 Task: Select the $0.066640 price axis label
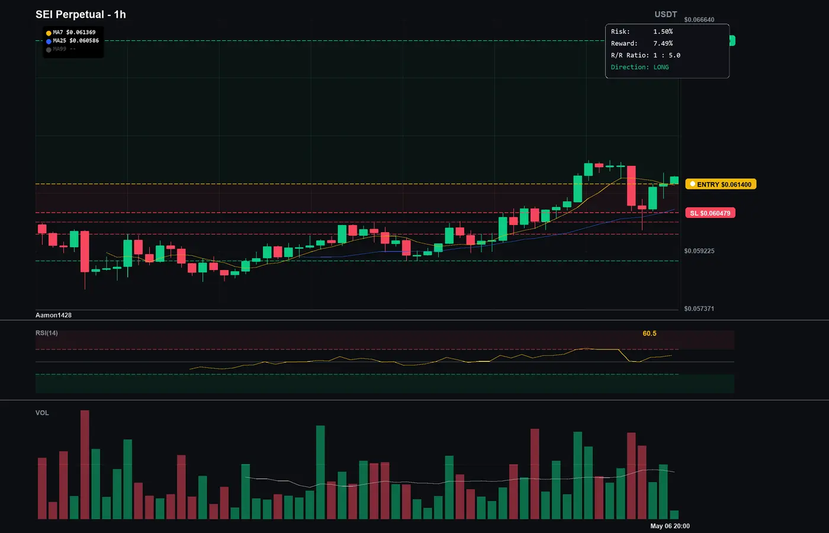(699, 20)
